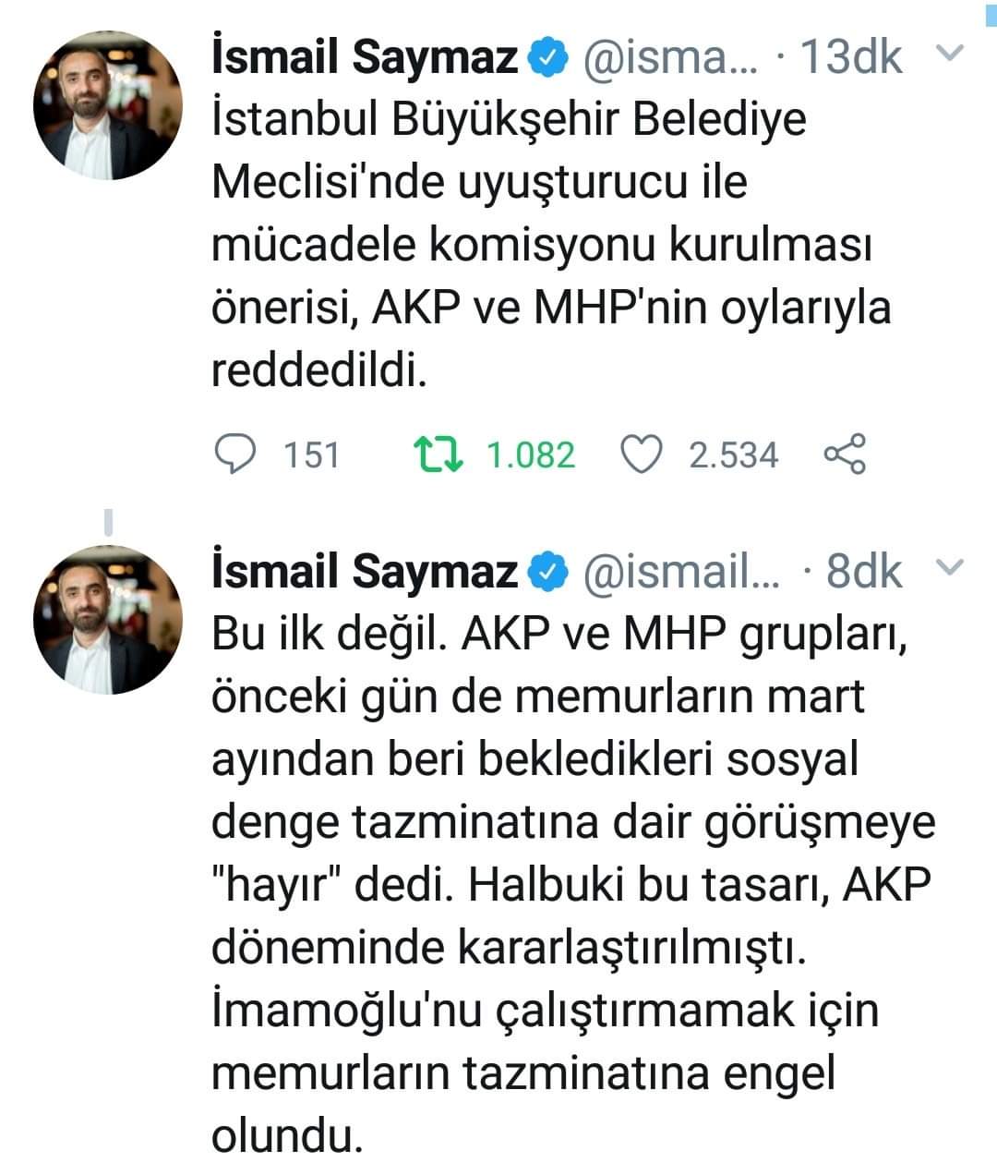Open the profile photo beside the 8dk tweet

pyautogui.click(x=108, y=621)
